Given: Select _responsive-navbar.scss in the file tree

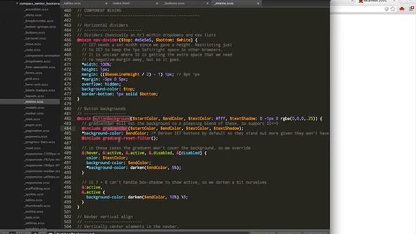Looking at the screenshot, I should (x=42, y=171).
